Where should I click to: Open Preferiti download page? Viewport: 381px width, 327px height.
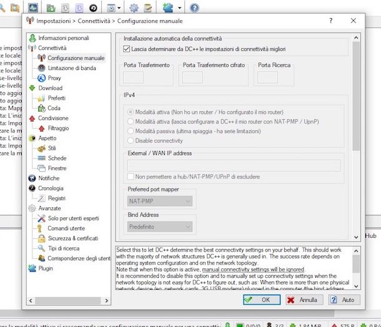coord(57,98)
